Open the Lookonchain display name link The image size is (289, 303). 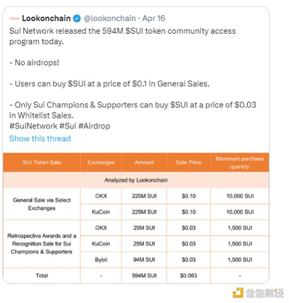pos(46,18)
